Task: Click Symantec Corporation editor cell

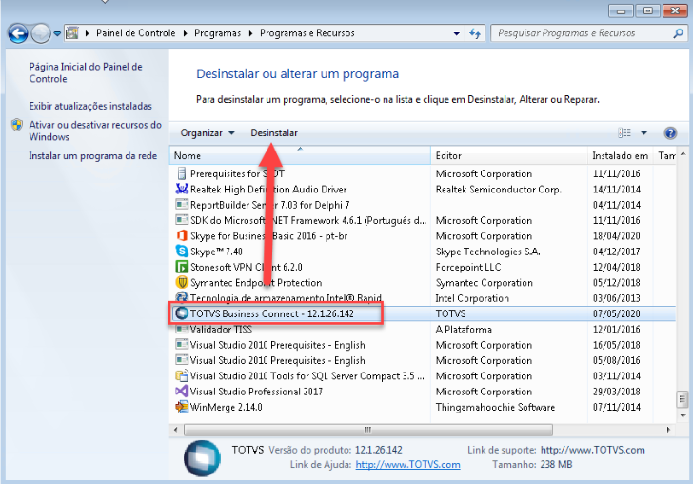Action: [x=484, y=283]
